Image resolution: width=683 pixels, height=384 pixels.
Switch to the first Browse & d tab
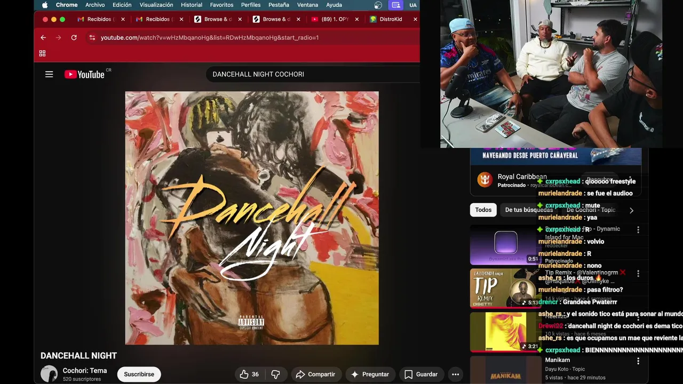217,19
